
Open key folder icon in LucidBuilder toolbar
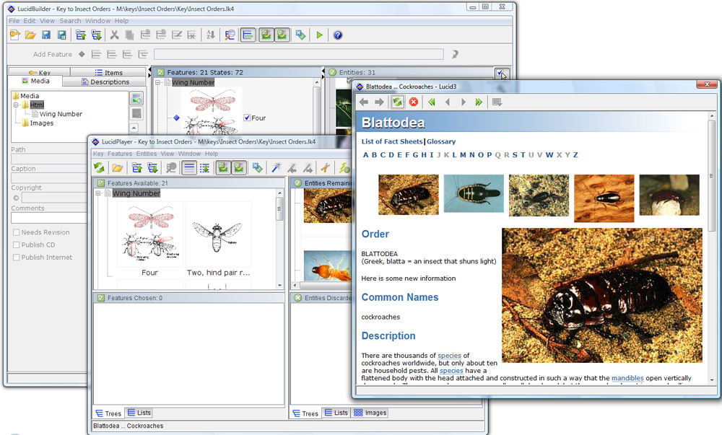point(30,35)
